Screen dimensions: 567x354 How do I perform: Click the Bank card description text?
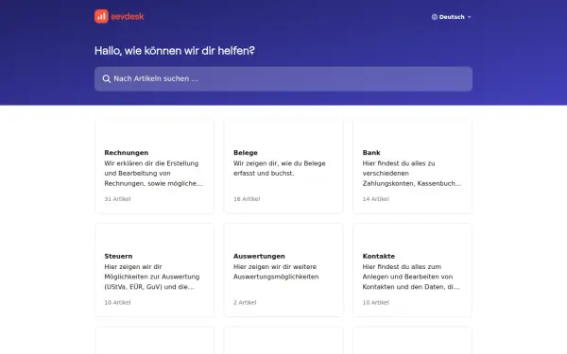(412, 174)
